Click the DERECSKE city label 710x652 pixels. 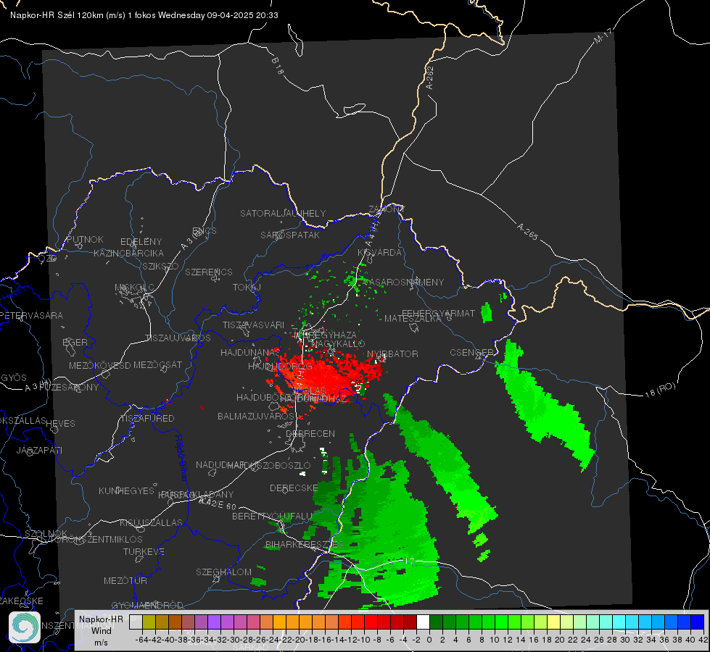(x=294, y=488)
